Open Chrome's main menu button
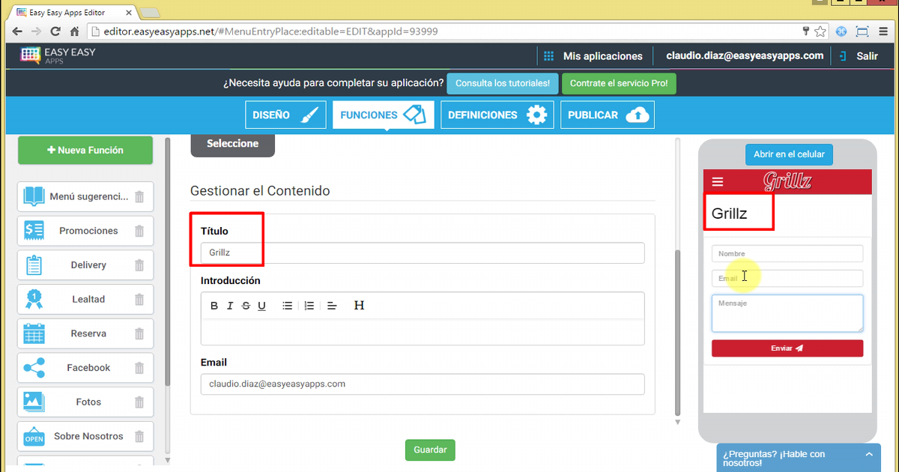Screen dimensions: 899x472 click(x=884, y=31)
